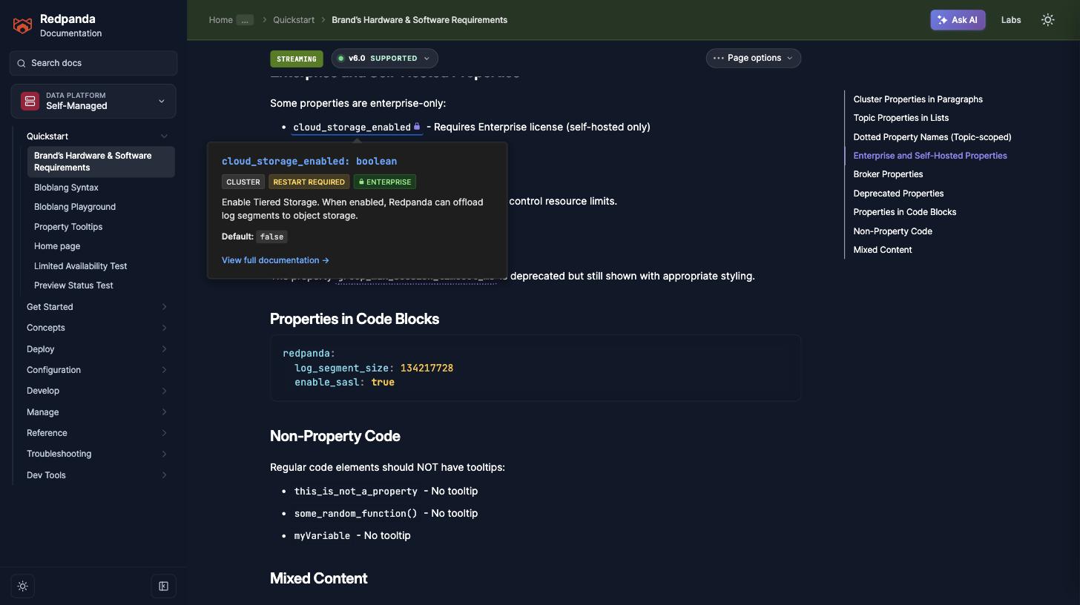The height and width of the screenshot is (605, 1080).
Task: Click the Enterprise badge in tooltip
Action: 385,182
